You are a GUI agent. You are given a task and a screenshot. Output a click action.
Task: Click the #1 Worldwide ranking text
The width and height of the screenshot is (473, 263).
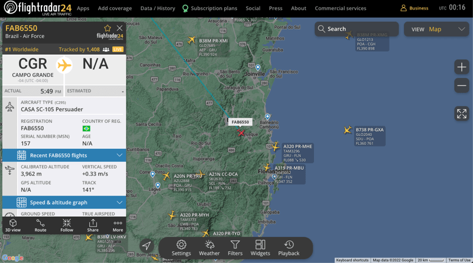pyautogui.click(x=22, y=50)
